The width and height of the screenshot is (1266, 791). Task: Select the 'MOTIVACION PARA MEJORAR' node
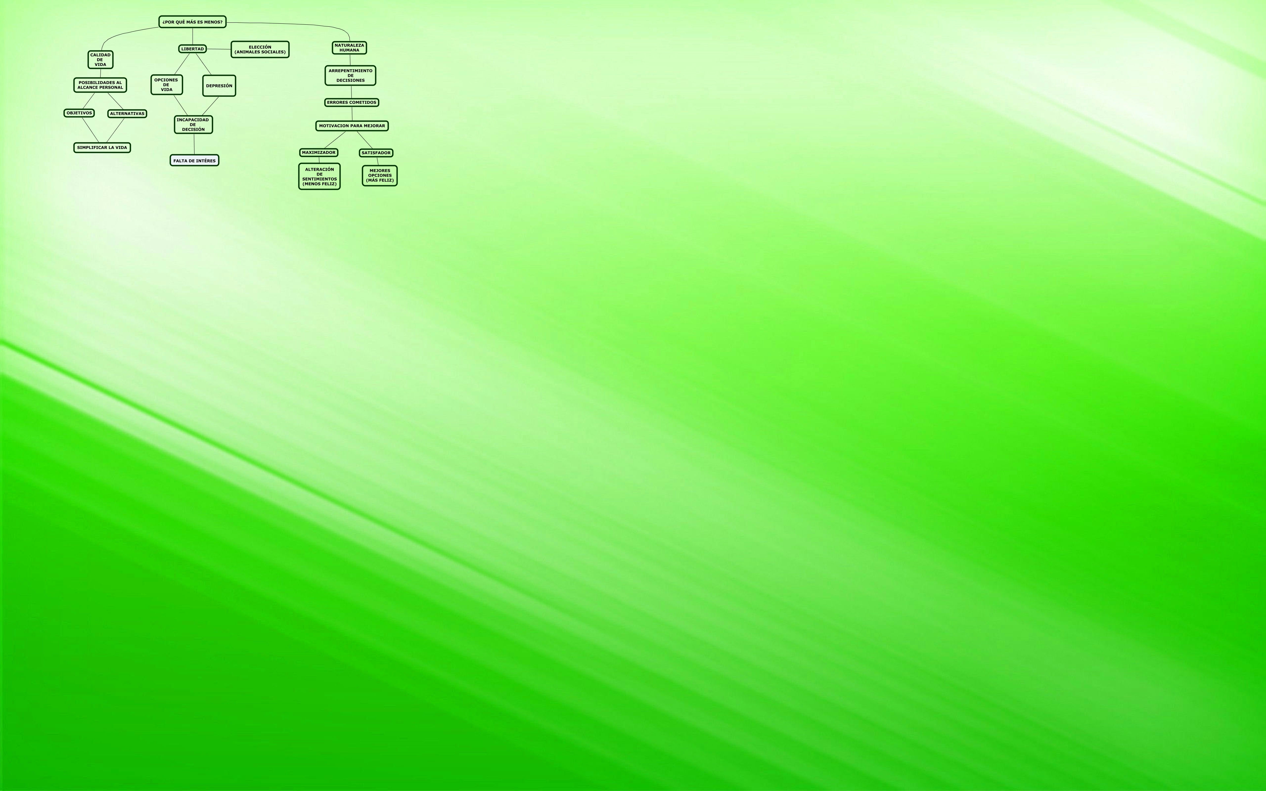[x=352, y=126]
